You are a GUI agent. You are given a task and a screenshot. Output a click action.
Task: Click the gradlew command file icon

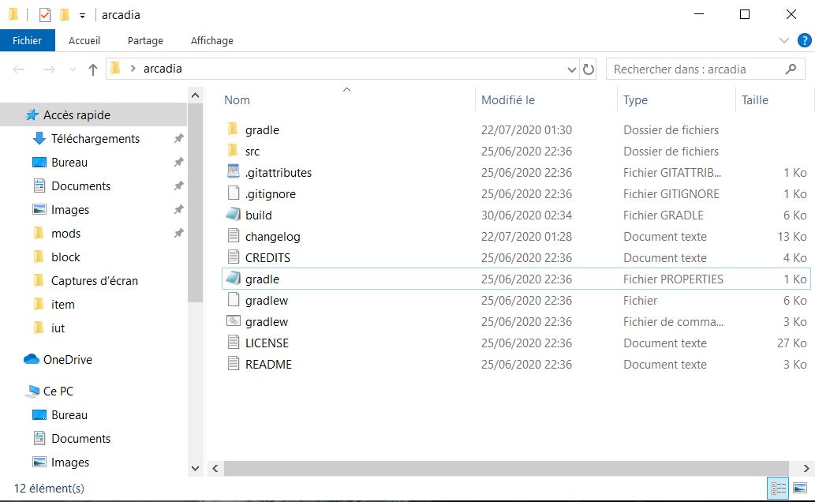233,321
